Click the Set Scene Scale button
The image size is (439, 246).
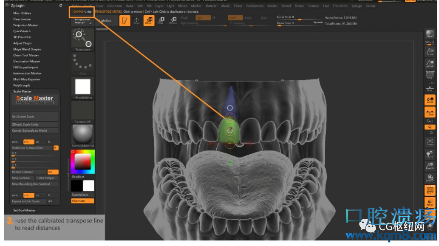tap(35, 116)
